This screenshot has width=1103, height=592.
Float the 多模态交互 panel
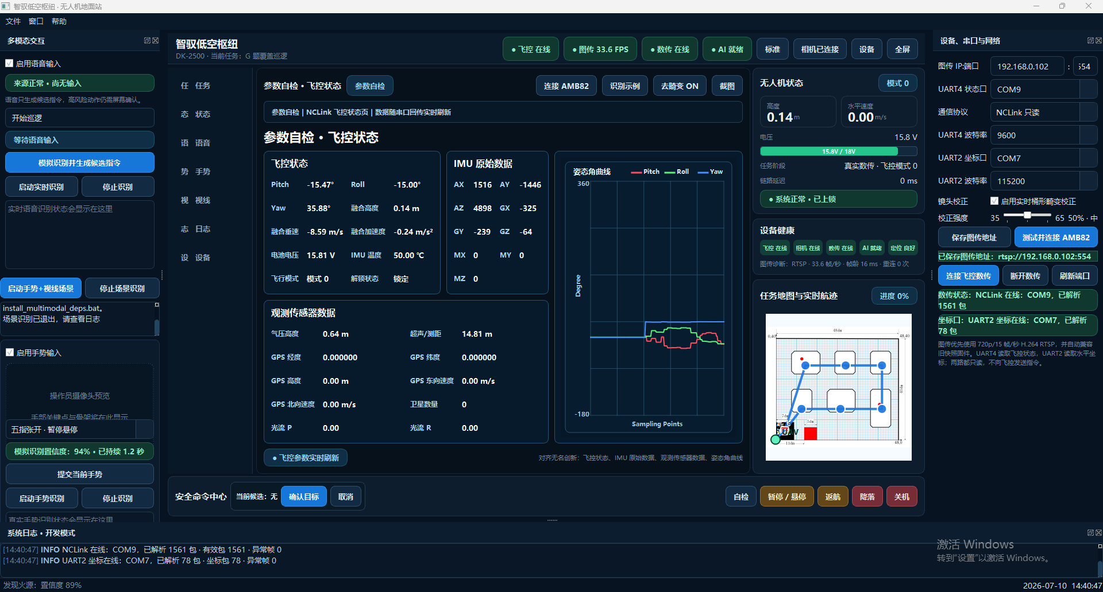click(x=147, y=41)
